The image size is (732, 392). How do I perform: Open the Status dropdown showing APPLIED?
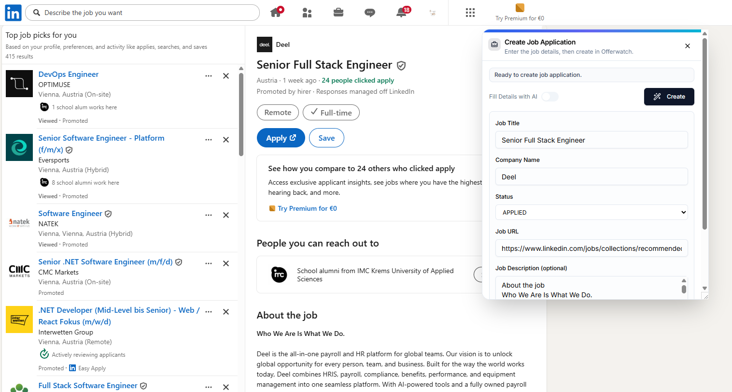coord(591,212)
